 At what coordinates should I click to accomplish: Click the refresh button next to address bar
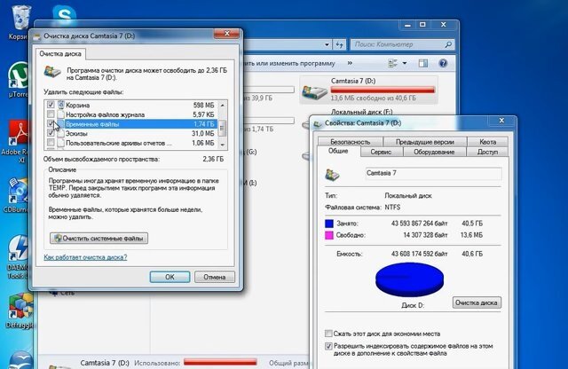[339, 44]
